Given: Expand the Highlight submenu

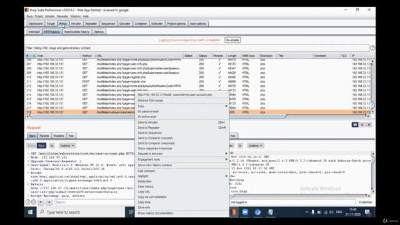Looking at the screenshot, I should coord(182,176).
